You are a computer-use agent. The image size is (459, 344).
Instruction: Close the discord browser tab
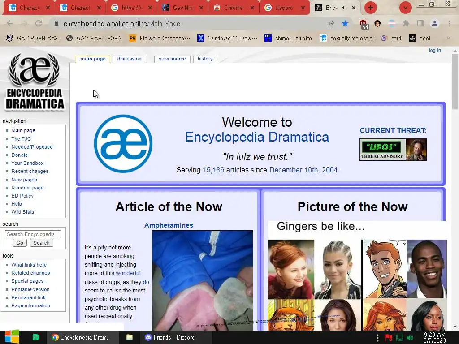pos(303,8)
